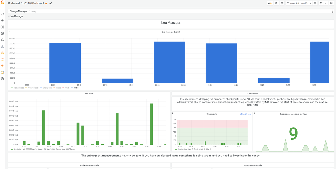Viewport: 336px width, 169px height.
Task: Click the "Total: 9" value in Checkpoints legend
Action: (x=197, y=149)
